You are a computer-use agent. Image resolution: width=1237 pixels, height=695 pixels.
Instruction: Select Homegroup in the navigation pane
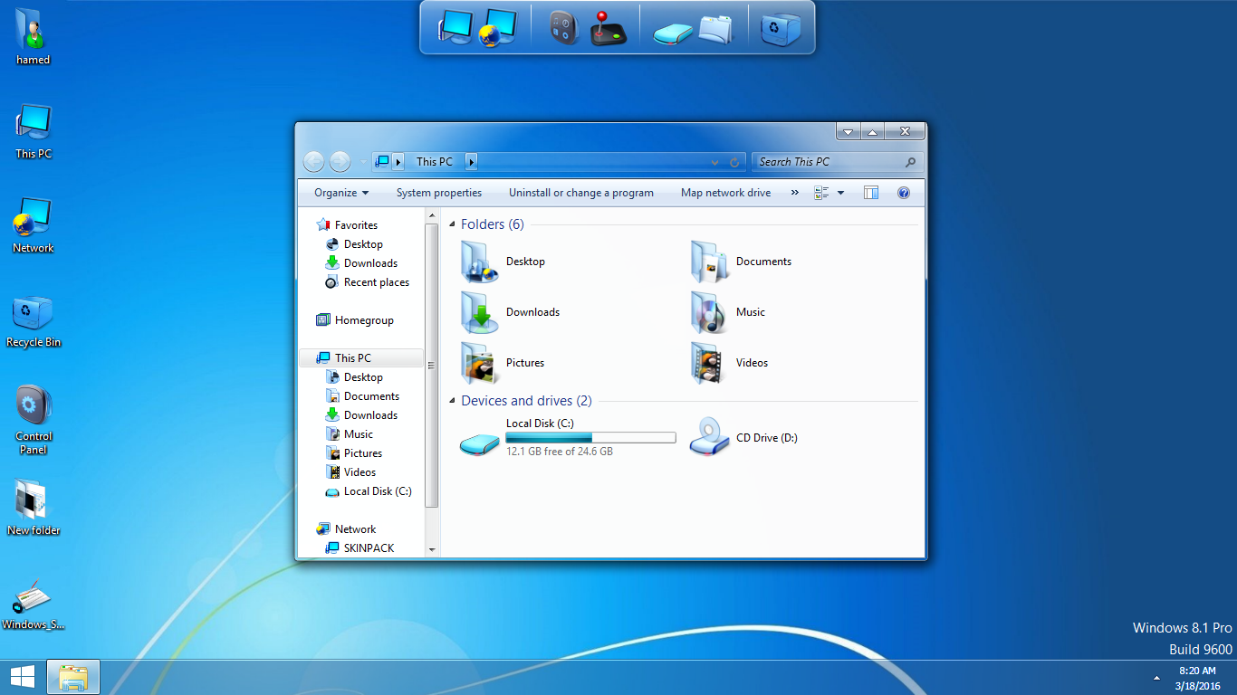(364, 319)
